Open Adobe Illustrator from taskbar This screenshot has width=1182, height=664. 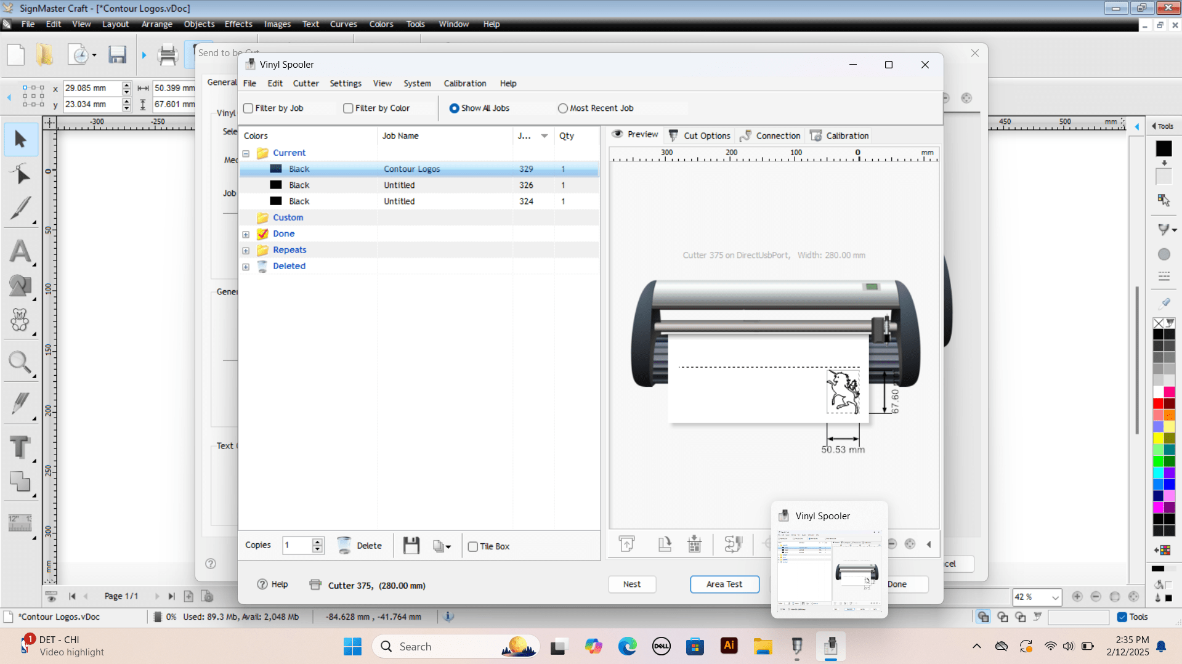pos(729,646)
